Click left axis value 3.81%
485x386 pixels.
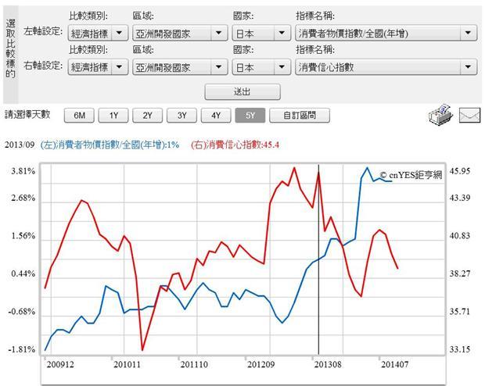point(23,171)
